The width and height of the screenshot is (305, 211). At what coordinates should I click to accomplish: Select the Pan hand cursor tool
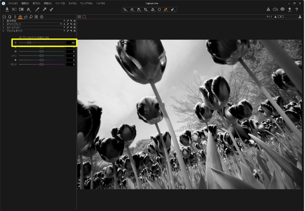point(132,9)
